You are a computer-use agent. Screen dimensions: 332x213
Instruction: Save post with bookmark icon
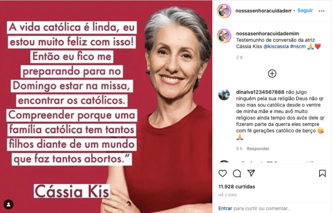322,173
